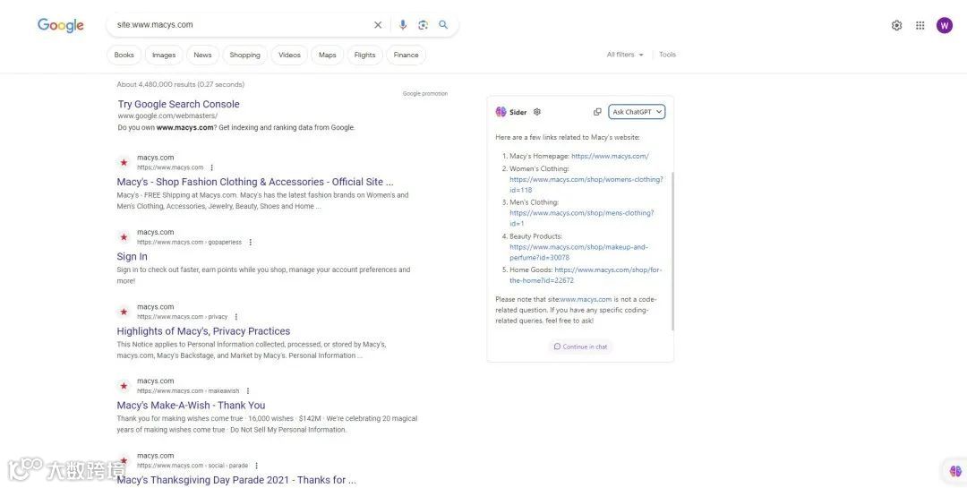The width and height of the screenshot is (967, 488).
Task: Clear the search box with X icon
Action: click(x=378, y=25)
